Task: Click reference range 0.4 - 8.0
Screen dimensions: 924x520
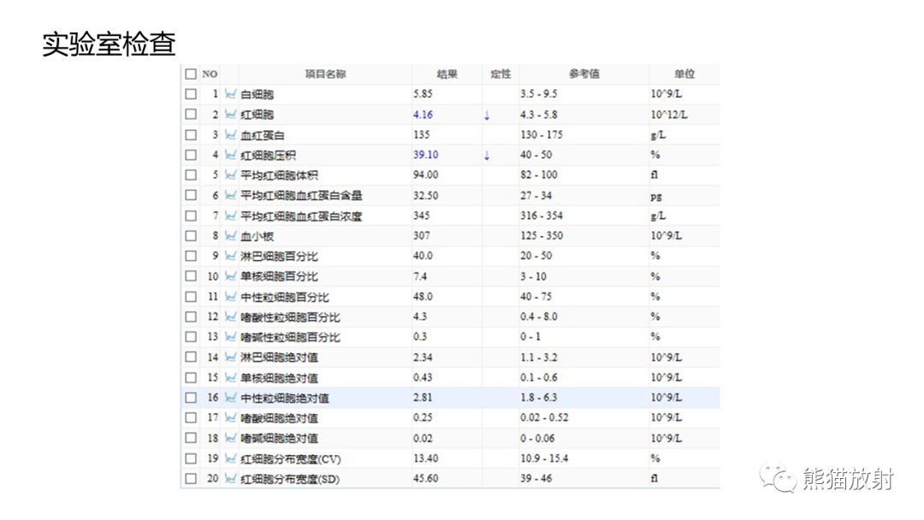Action: pos(539,316)
